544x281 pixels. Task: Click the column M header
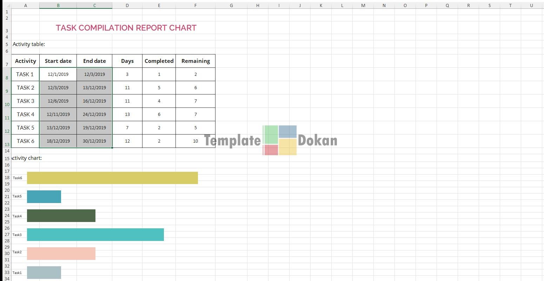pos(363,5)
